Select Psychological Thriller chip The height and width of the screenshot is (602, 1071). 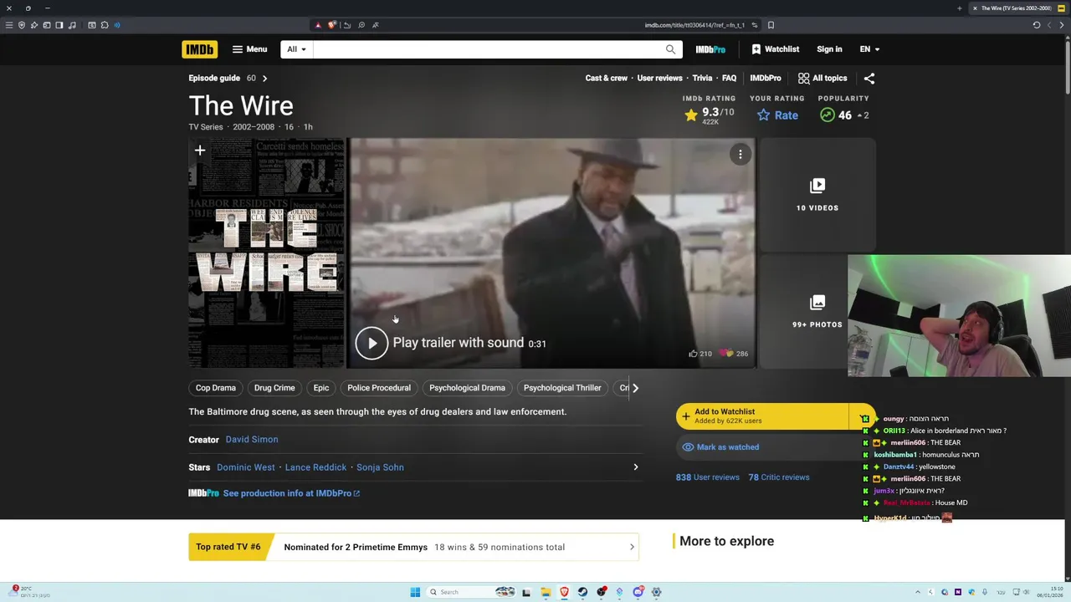pyautogui.click(x=562, y=388)
